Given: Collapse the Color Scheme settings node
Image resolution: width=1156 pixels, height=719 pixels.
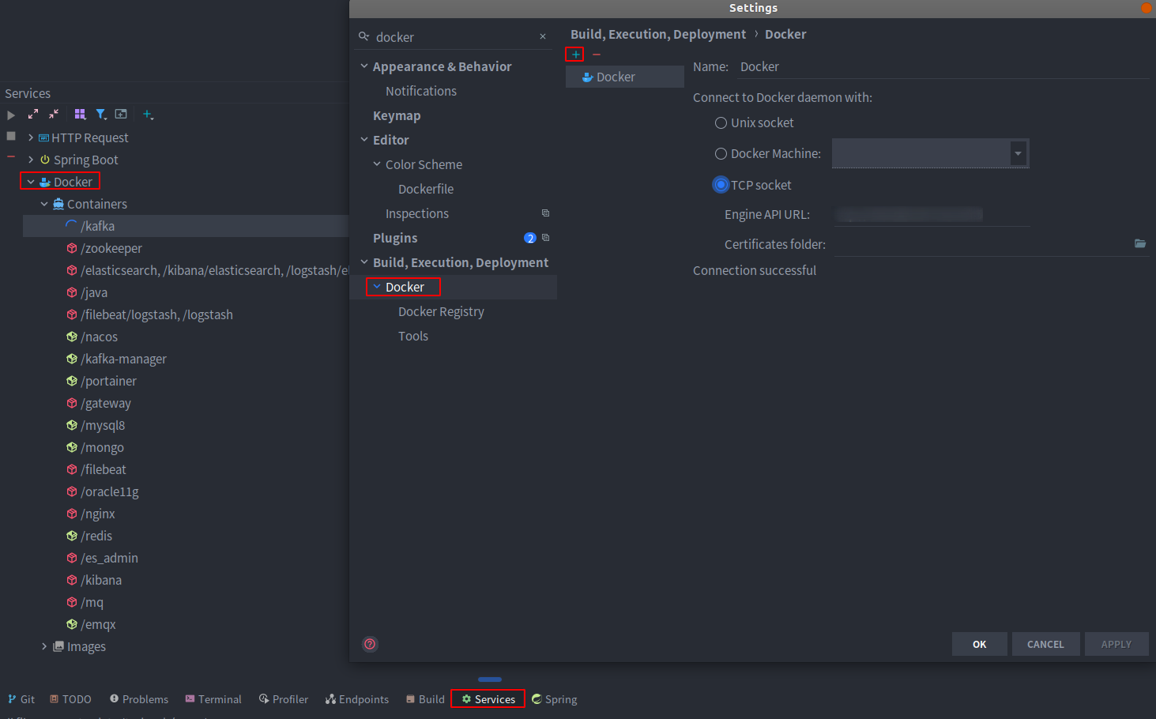Looking at the screenshot, I should (377, 164).
